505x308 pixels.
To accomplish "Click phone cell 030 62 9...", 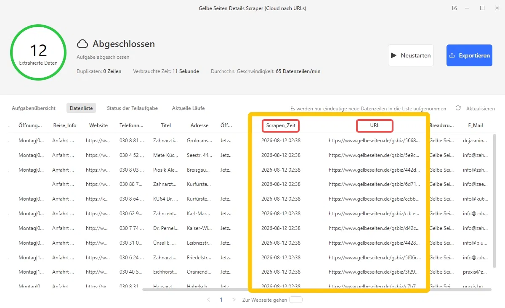I will pyautogui.click(x=132, y=214).
